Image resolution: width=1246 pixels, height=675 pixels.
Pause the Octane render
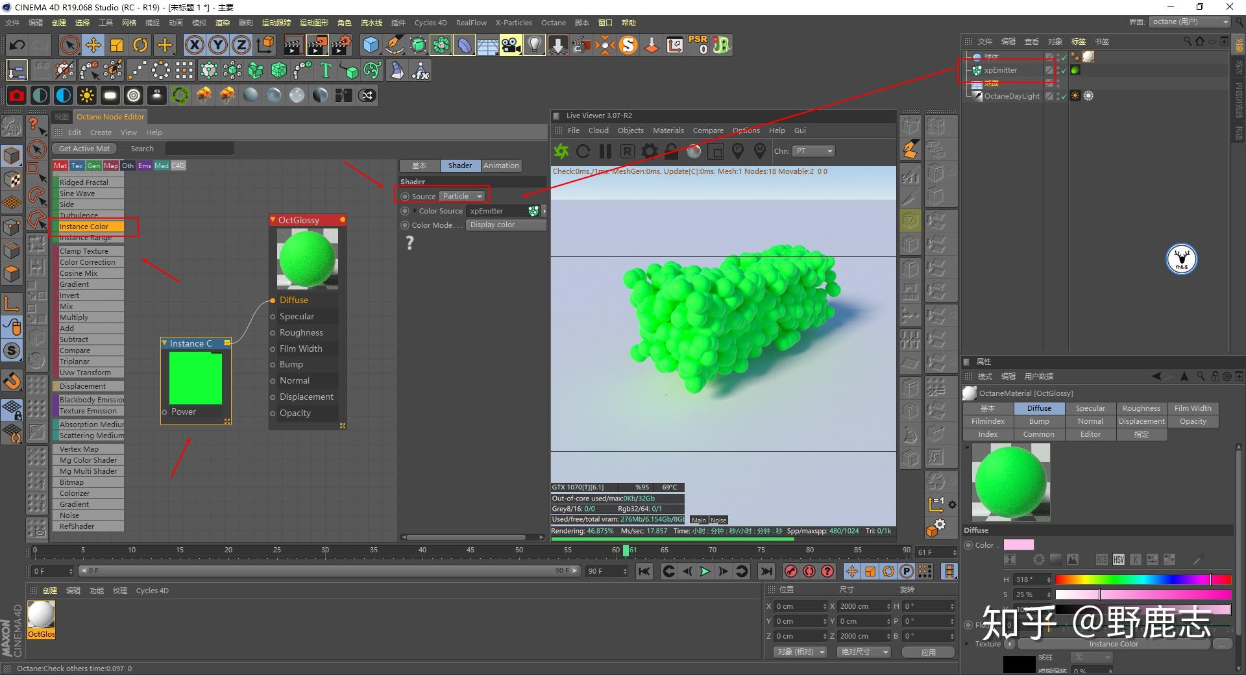(x=605, y=151)
